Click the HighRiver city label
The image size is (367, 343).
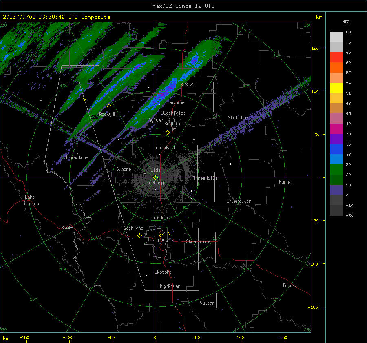point(169,286)
